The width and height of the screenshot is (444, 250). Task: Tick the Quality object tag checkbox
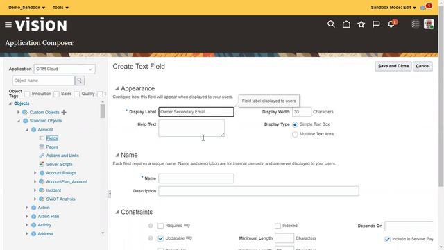click(x=76, y=94)
